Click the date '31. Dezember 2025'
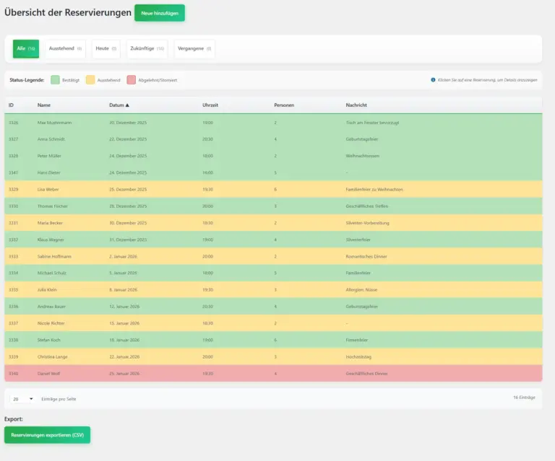Screen dimensions: 555x461 tap(128, 240)
